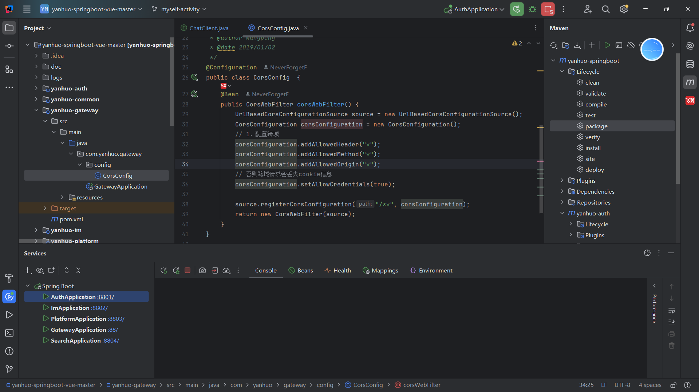Open GatewayApplication in the project tree
The image size is (699, 392).
(121, 186)
